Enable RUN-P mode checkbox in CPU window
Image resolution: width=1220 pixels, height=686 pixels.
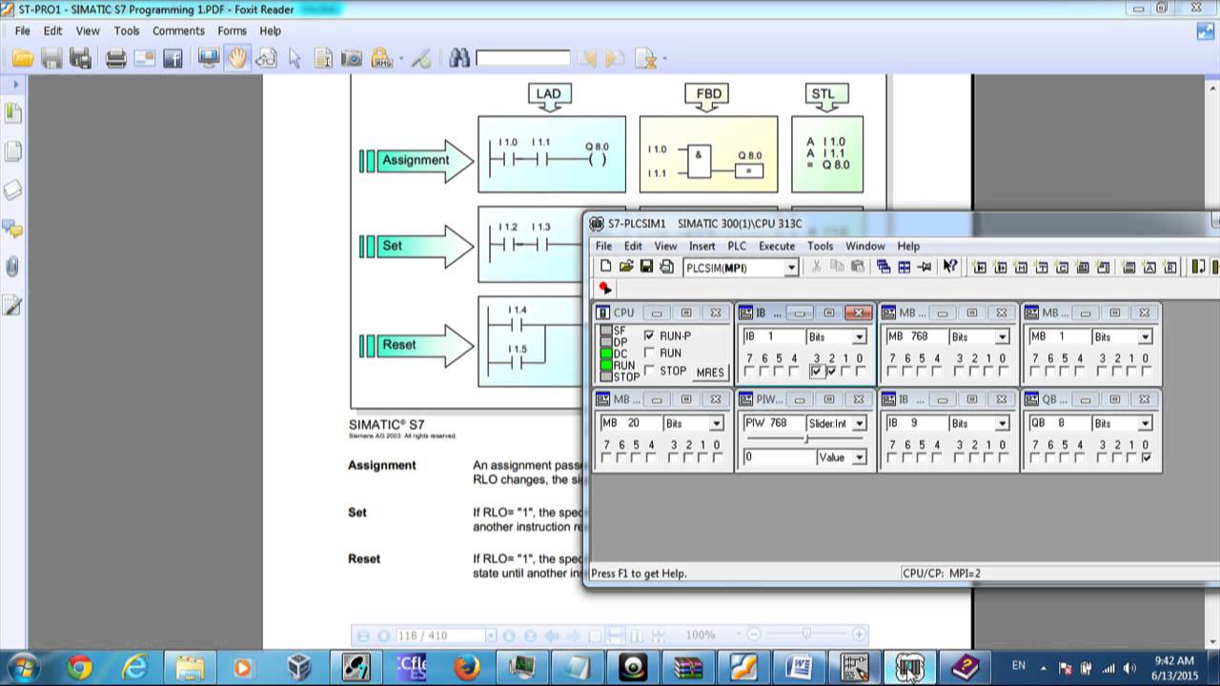pyautogui.click(x=650, y=336)
